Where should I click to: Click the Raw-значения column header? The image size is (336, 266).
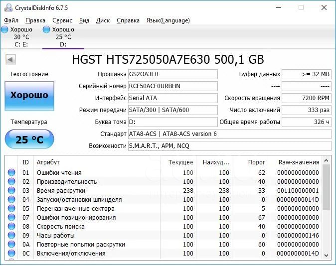tap(295, 162)
